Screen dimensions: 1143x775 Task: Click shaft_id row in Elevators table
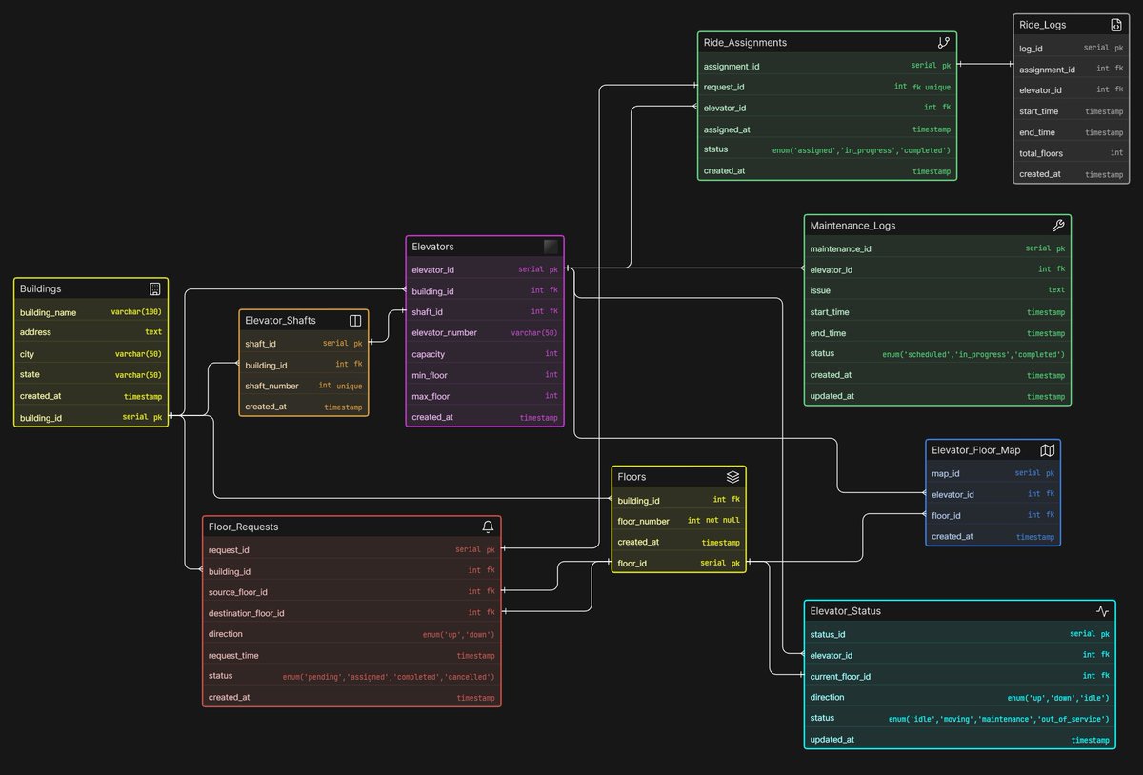[485, 312]
